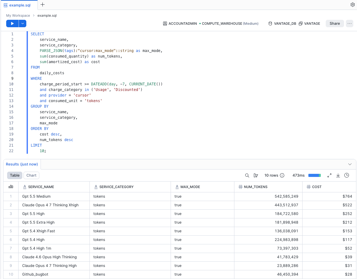
Task: Click the NUM_TOKENS column header
Action: [268, 187]
